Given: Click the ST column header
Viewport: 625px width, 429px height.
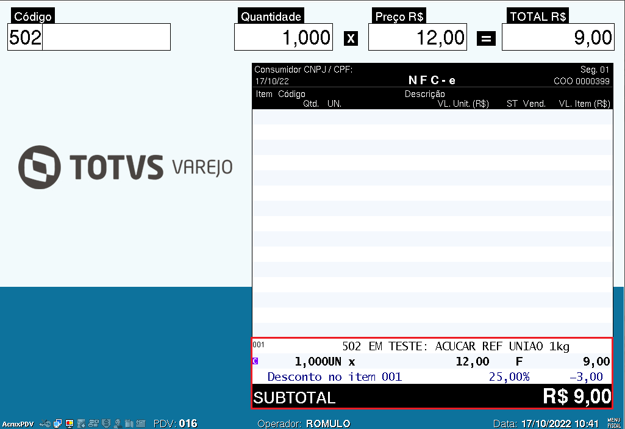Looking at the screenshot, I should (x=512, y=104).
